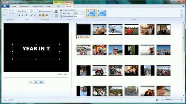The height and width of the screenshot is (104, 186).
Task: Toggle Italic formatting
Action: 22,15
